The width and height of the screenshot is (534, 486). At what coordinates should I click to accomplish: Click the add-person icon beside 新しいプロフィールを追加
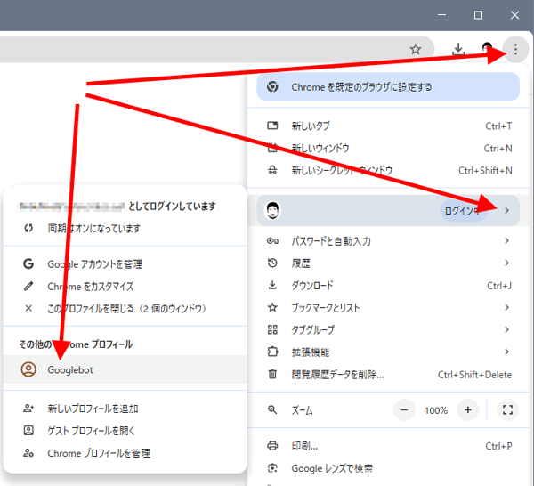[28, 408]
